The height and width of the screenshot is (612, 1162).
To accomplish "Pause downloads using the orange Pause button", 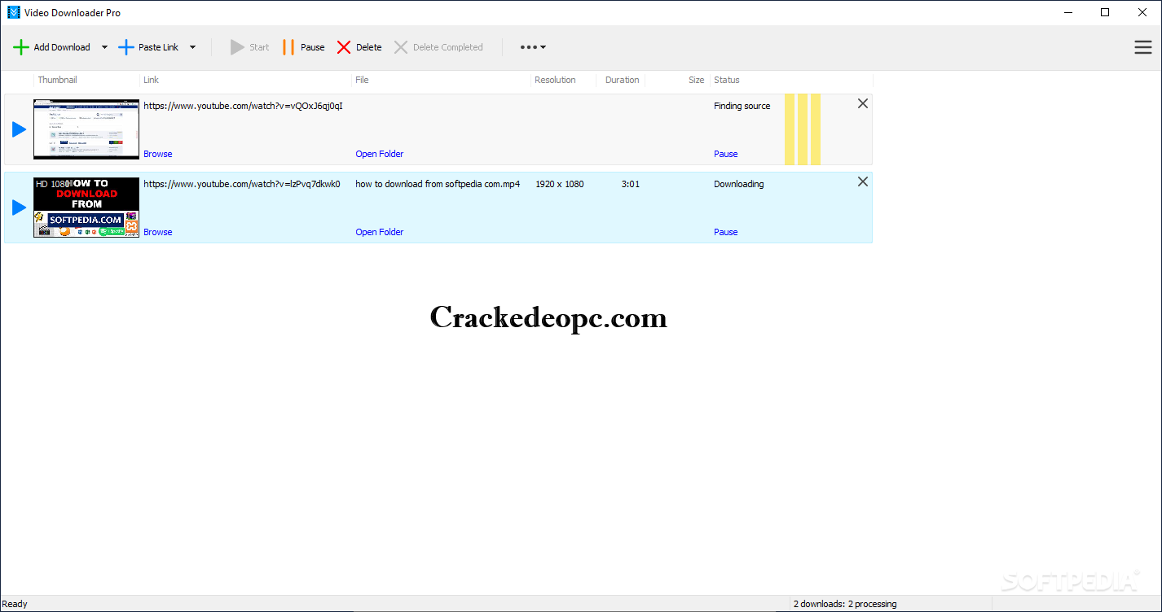I will pyautogui.click(x=303, y=47).
